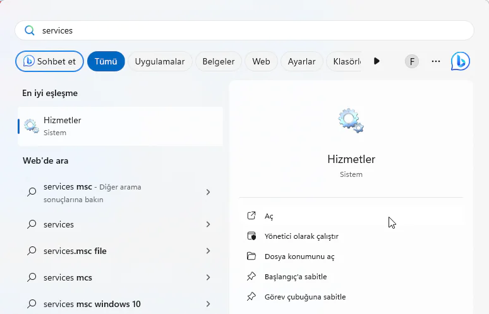This screenshot has height=314, width=489.
Task: Switch to the Web filter tab
Action: tap(261, 61)
